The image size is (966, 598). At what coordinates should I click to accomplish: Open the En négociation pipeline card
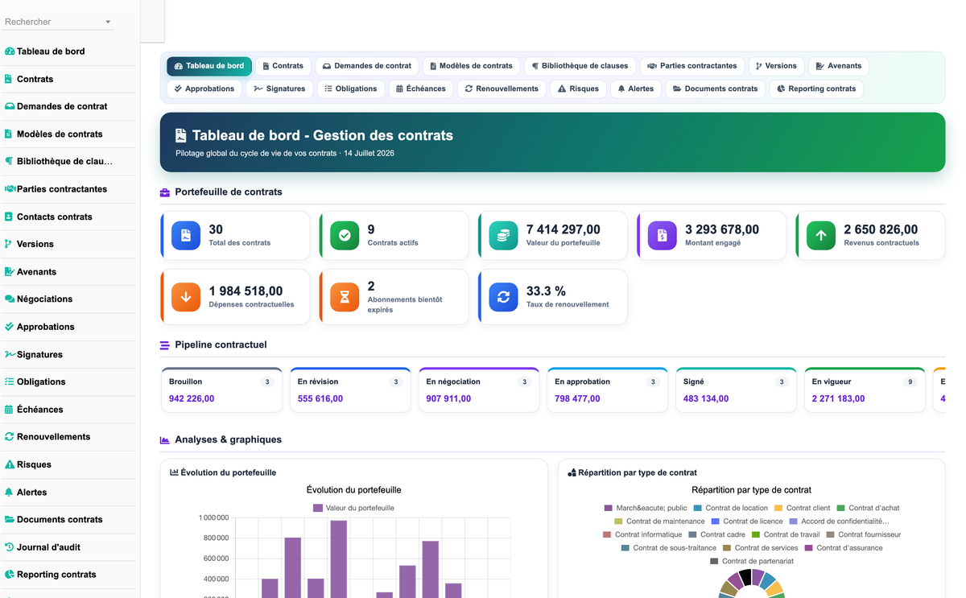[479, 390]
